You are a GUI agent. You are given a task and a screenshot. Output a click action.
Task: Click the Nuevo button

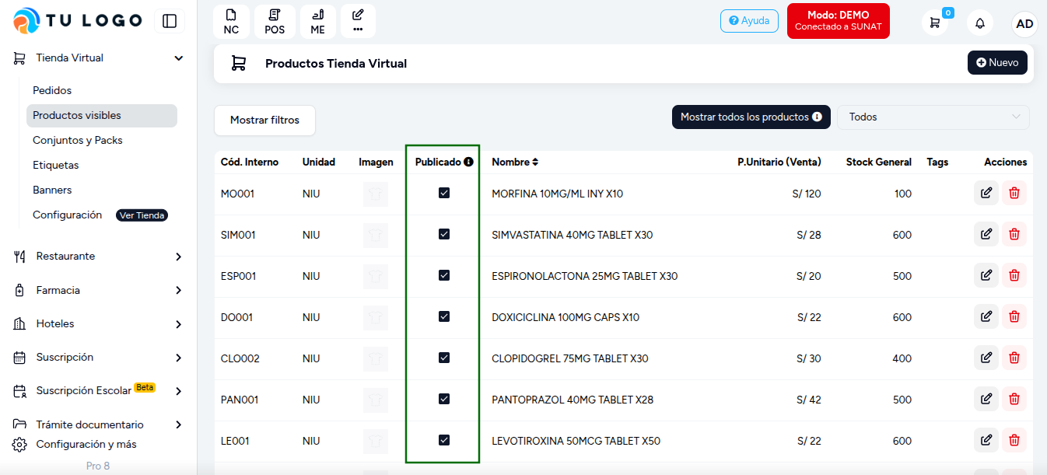click(x=997, y=62)
